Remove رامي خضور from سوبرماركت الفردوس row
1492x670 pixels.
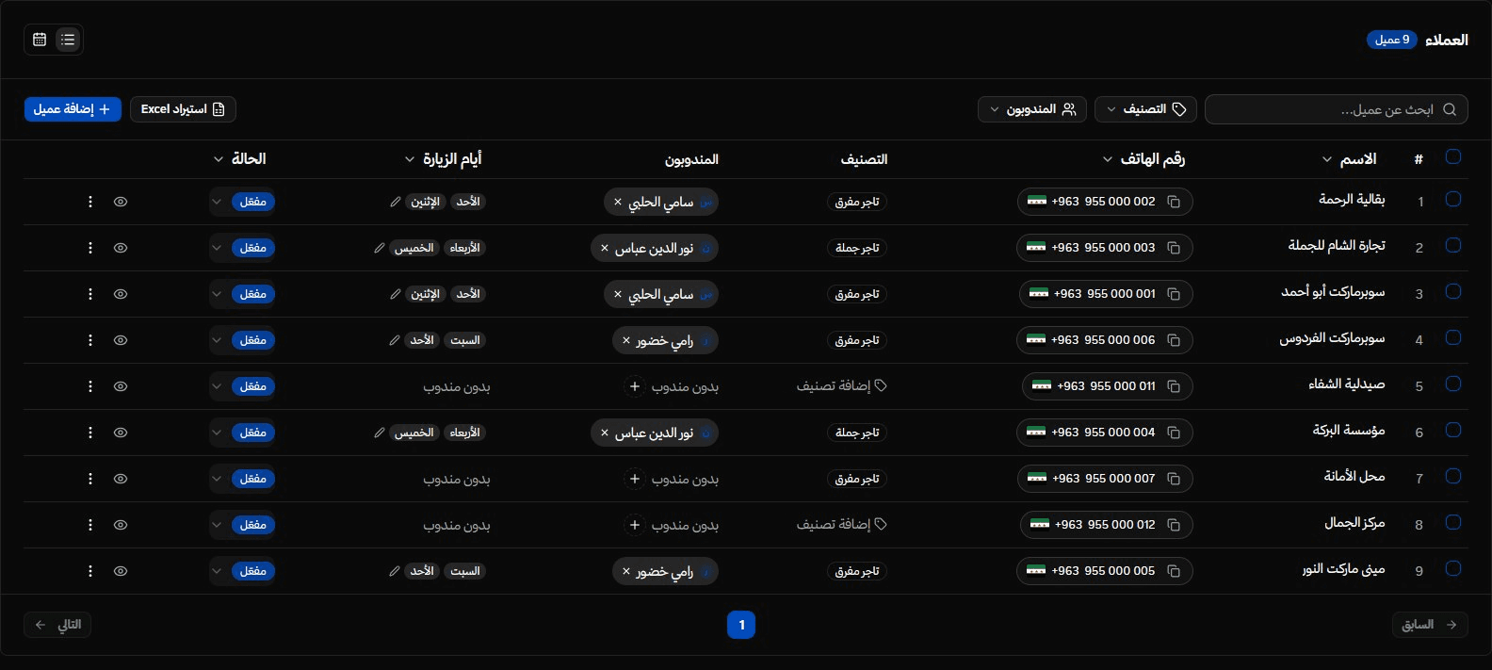coord(626,340)
